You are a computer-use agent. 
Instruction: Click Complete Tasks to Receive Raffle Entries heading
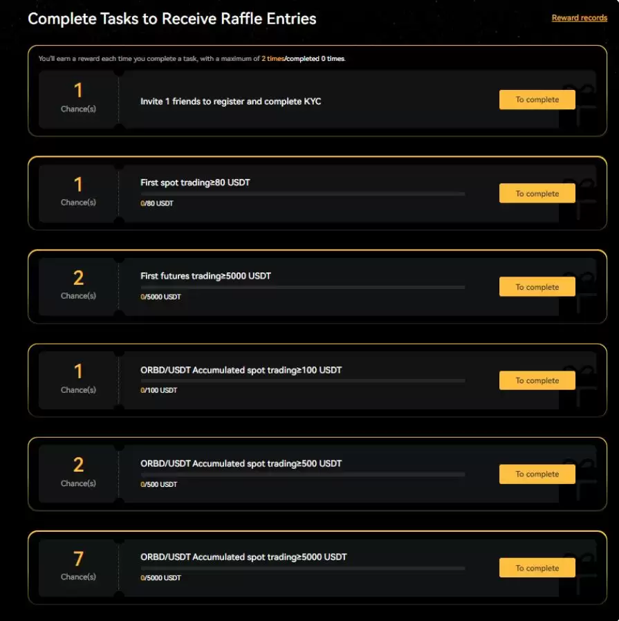click(172, 19)
